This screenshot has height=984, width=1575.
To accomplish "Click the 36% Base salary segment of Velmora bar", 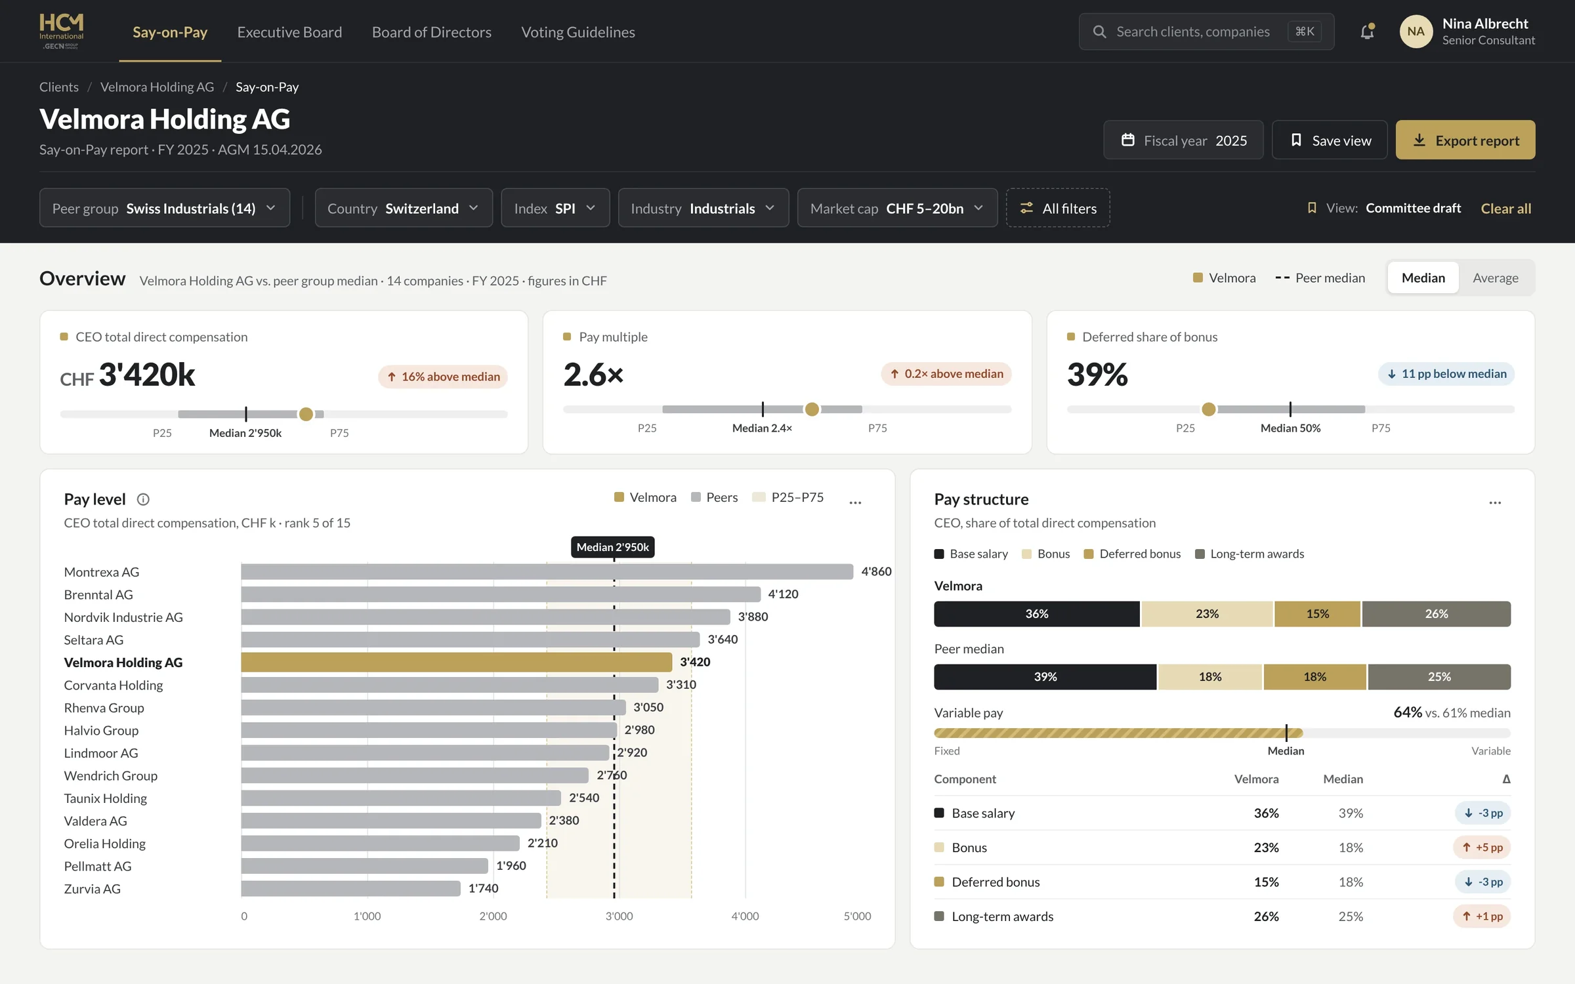I will pyautogui.click(x=1037, y=614).
